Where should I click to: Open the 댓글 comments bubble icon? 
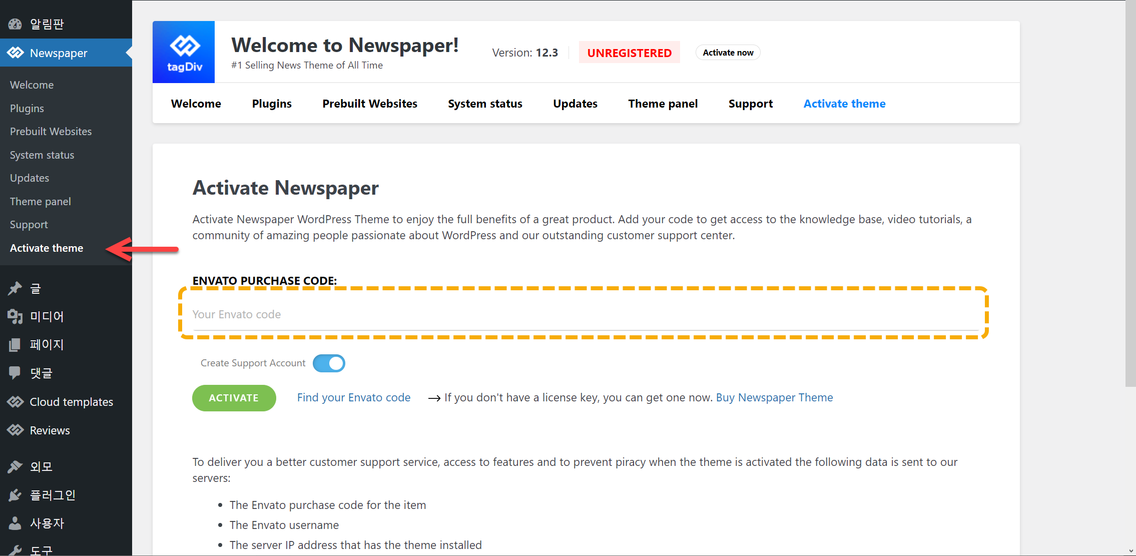tap(15, 373)
